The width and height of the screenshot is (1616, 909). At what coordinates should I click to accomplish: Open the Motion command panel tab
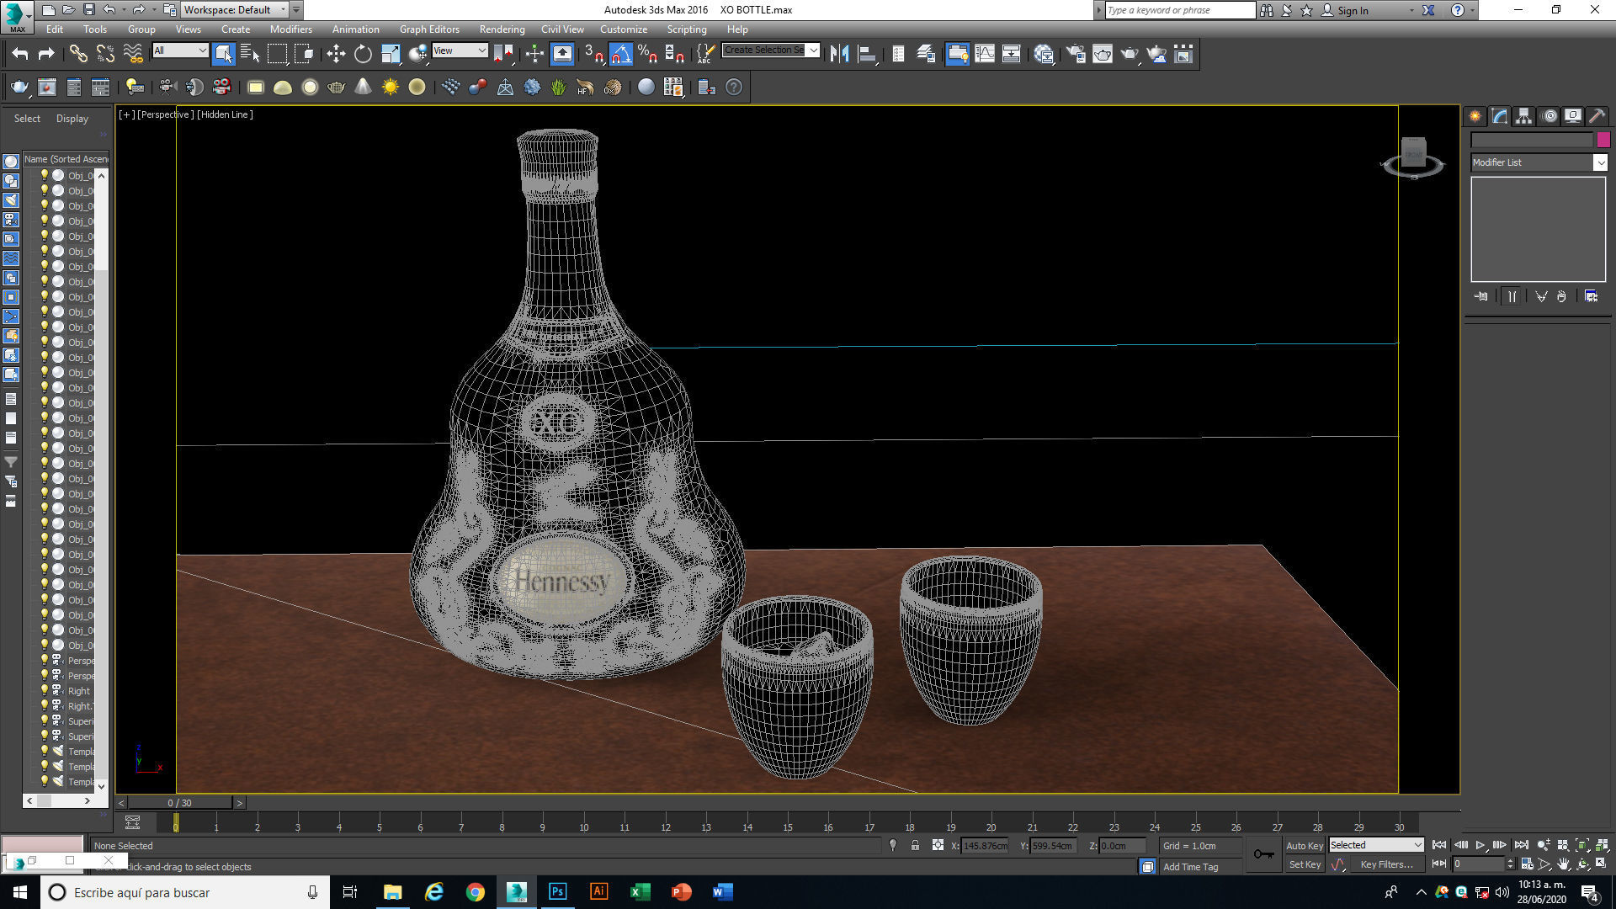(x=1550, y=116)
